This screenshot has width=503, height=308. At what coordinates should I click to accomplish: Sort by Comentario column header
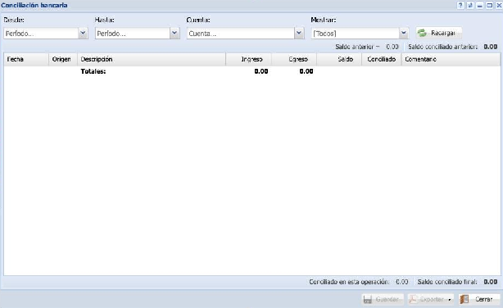451,59
